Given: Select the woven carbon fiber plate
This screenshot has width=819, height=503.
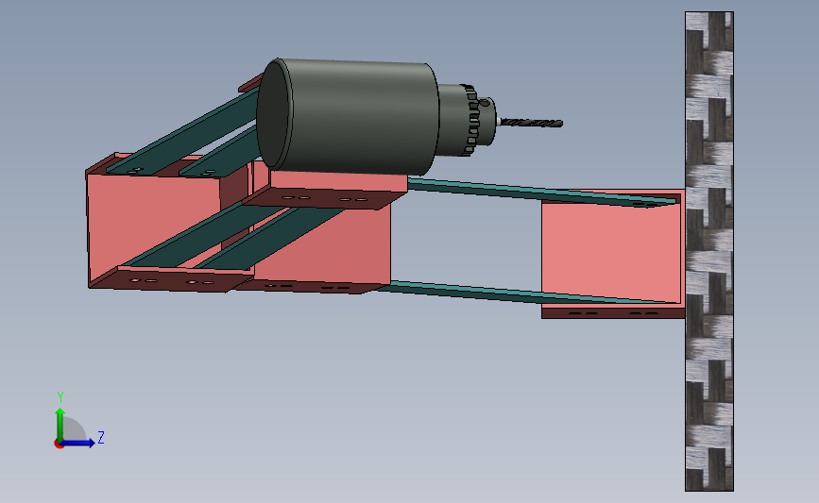Looking at the screenshot, I should coord(709,251).
